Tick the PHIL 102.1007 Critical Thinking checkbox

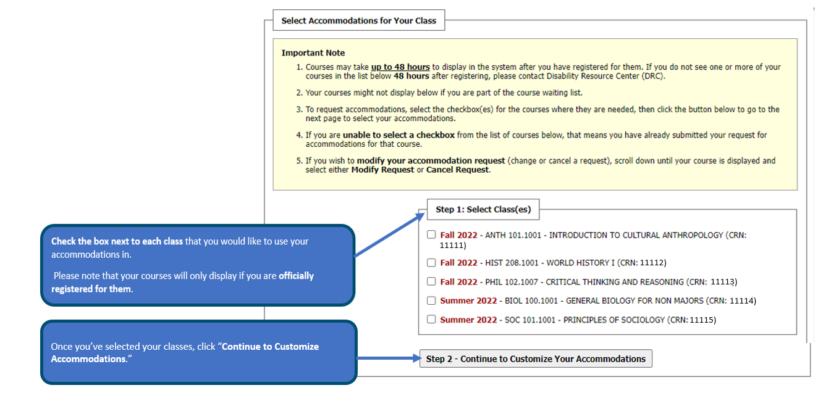[431, 282]
